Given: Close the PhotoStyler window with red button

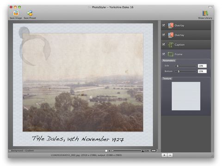Looking at the screenshot, I should (11, 7).
